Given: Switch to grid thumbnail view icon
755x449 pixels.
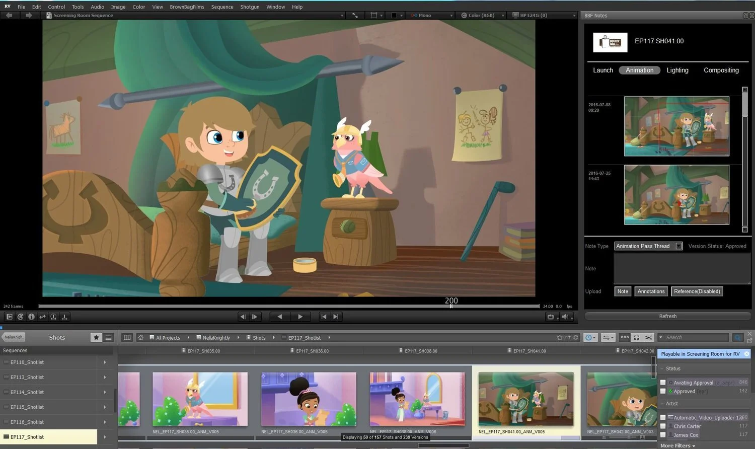Looking at the screenshot, I should click(637, 338).
